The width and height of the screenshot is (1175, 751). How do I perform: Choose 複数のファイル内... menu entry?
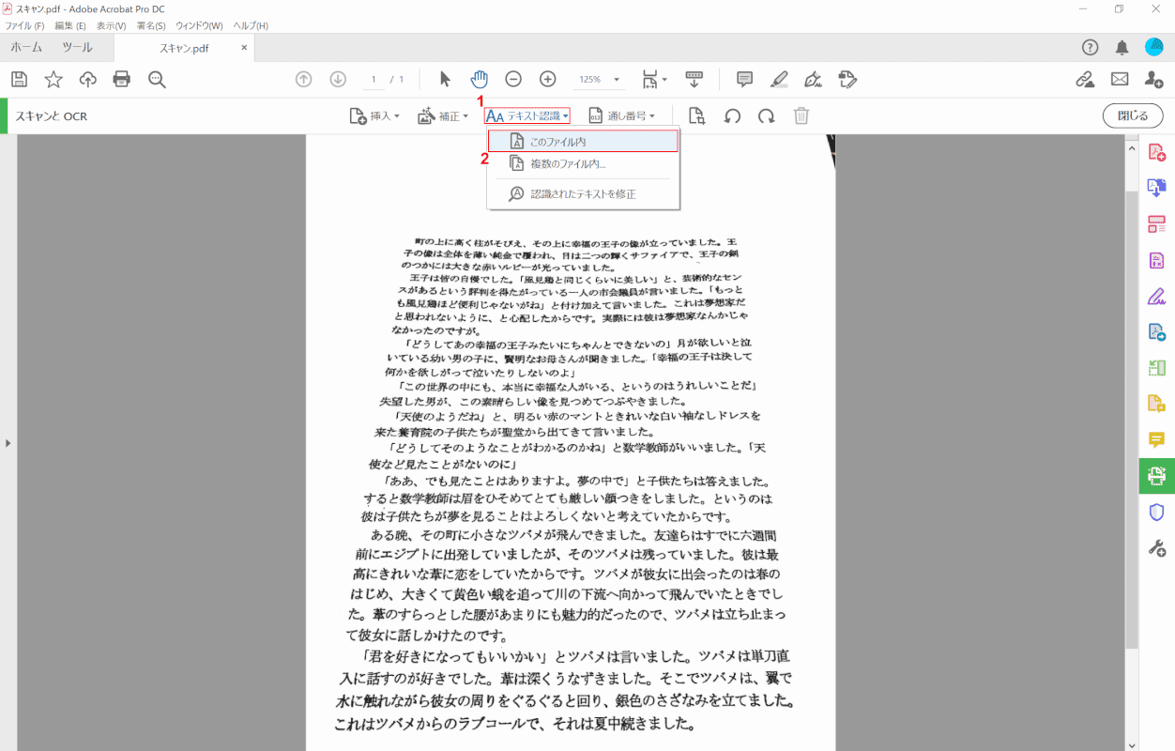[583, 163]
